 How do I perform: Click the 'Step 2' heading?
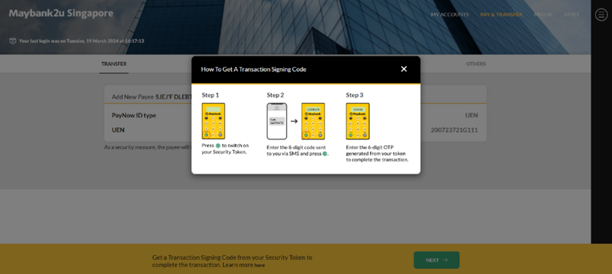click(x=276, y=95)
